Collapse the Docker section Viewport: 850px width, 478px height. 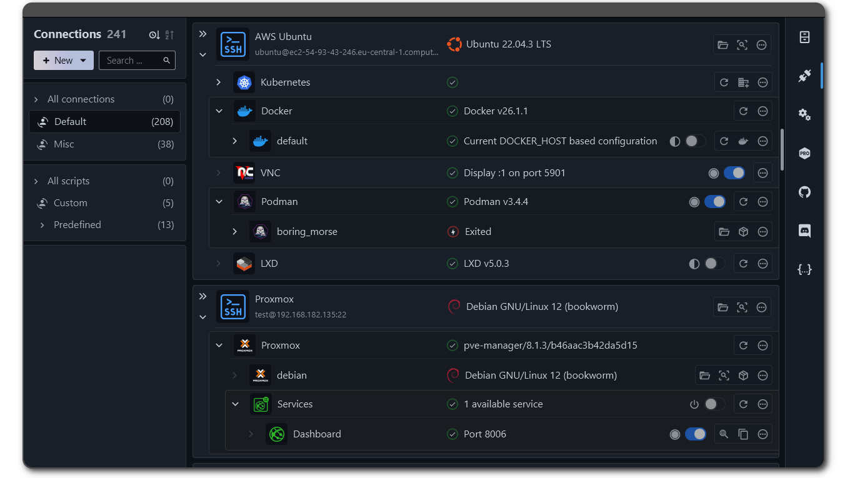click(x=219, y=111)
